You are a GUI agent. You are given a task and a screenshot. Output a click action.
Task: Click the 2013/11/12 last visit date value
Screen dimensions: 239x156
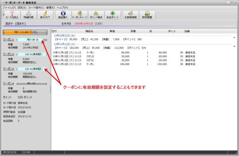tap(24, 116)
